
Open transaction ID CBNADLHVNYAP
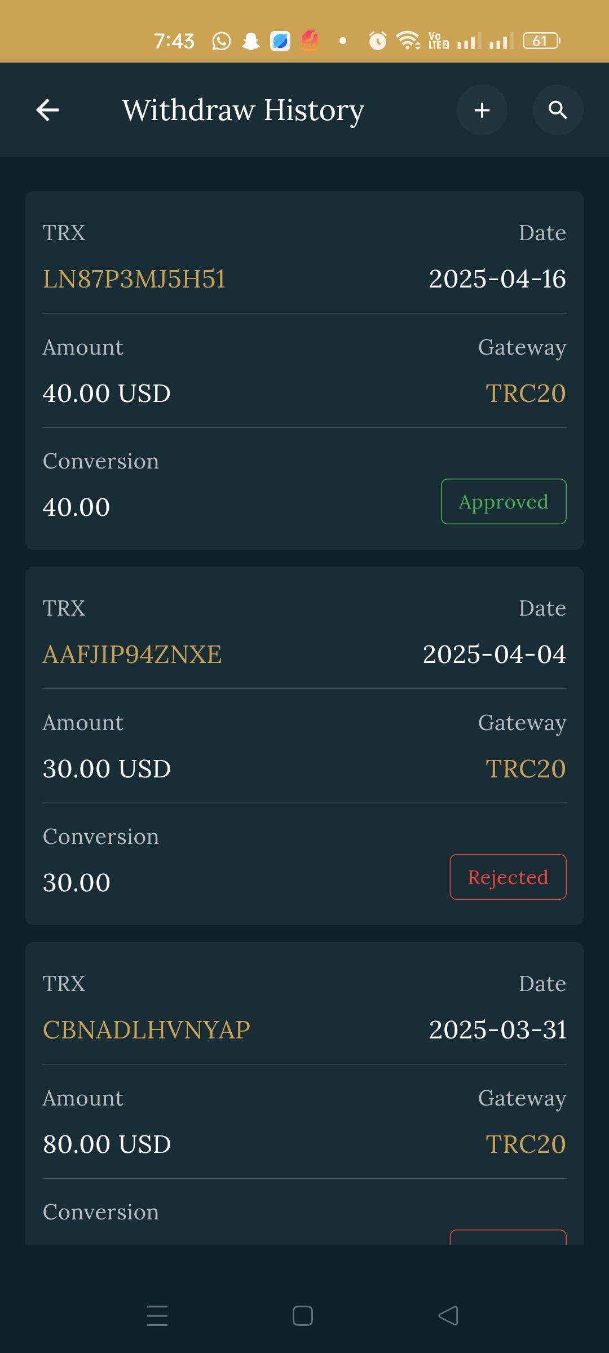pyautogui.click(x=147, y=1030)
